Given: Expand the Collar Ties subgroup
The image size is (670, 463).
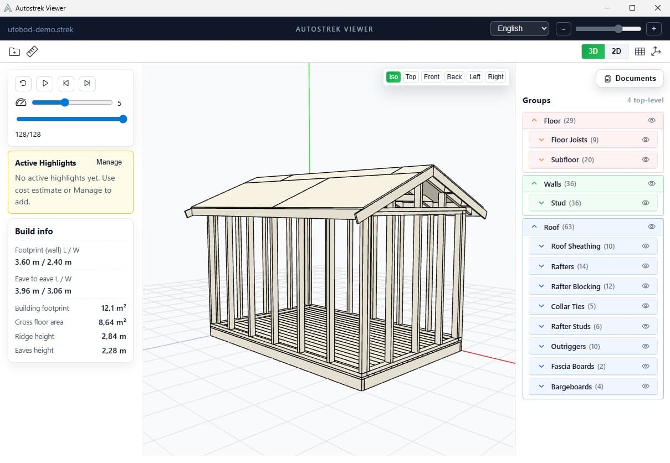Looking at the screenshot, I should (x=541, y=306).
